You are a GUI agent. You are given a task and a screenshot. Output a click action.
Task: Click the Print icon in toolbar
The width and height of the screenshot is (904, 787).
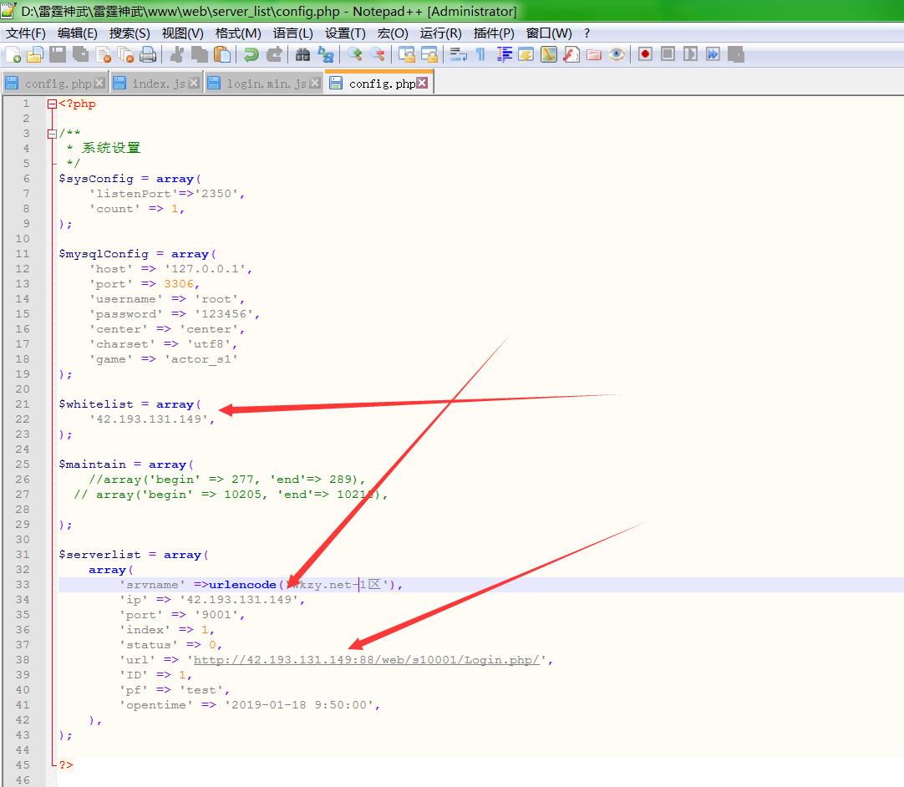148,55
